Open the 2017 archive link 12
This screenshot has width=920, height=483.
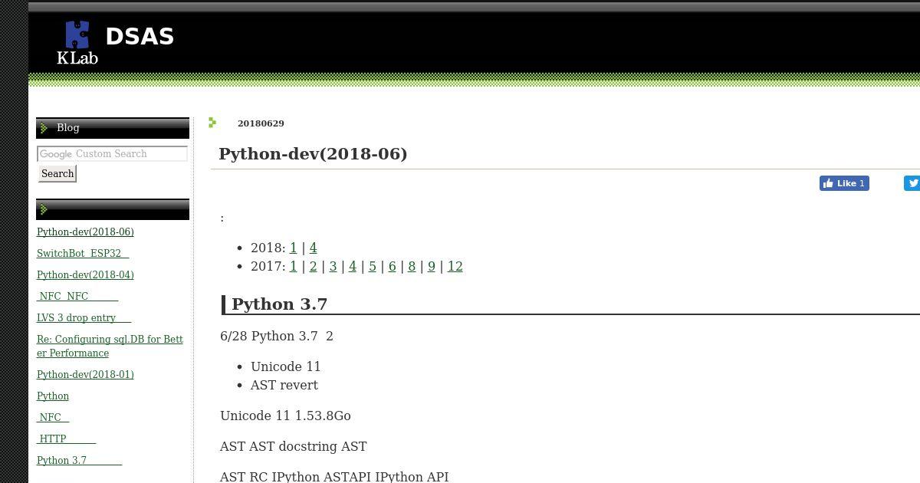455,267
